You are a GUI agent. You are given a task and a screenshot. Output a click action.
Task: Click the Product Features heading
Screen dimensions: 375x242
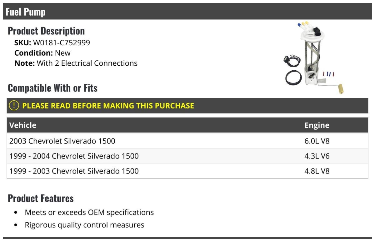(41, 198)
